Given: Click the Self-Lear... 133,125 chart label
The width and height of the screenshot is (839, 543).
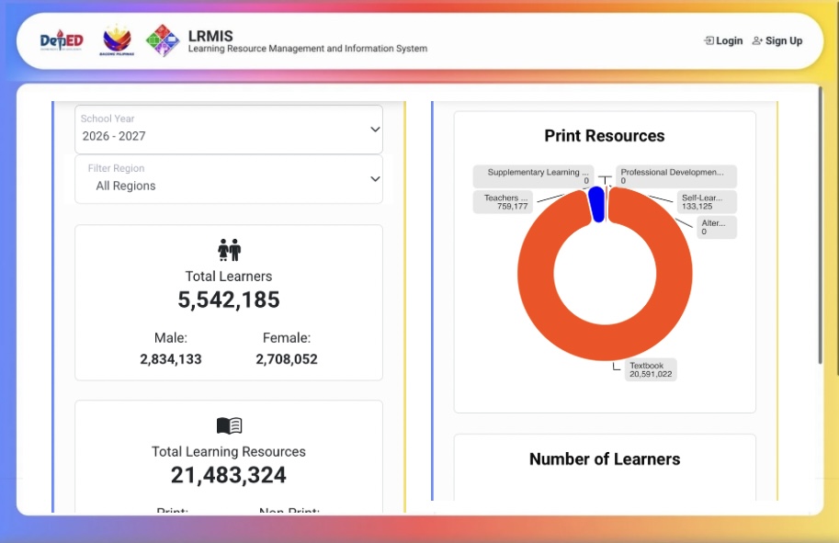Looking at the screenshot, I should tap(707, 202).
